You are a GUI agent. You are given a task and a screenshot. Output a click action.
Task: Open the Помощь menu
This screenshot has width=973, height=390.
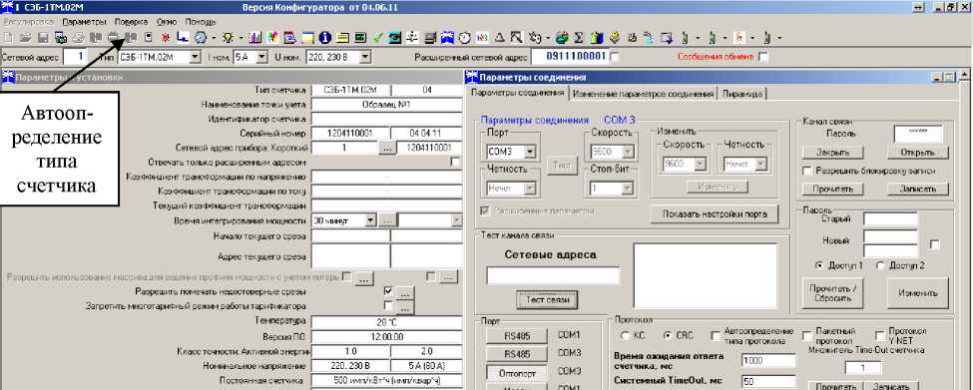[x=201, y=21]
